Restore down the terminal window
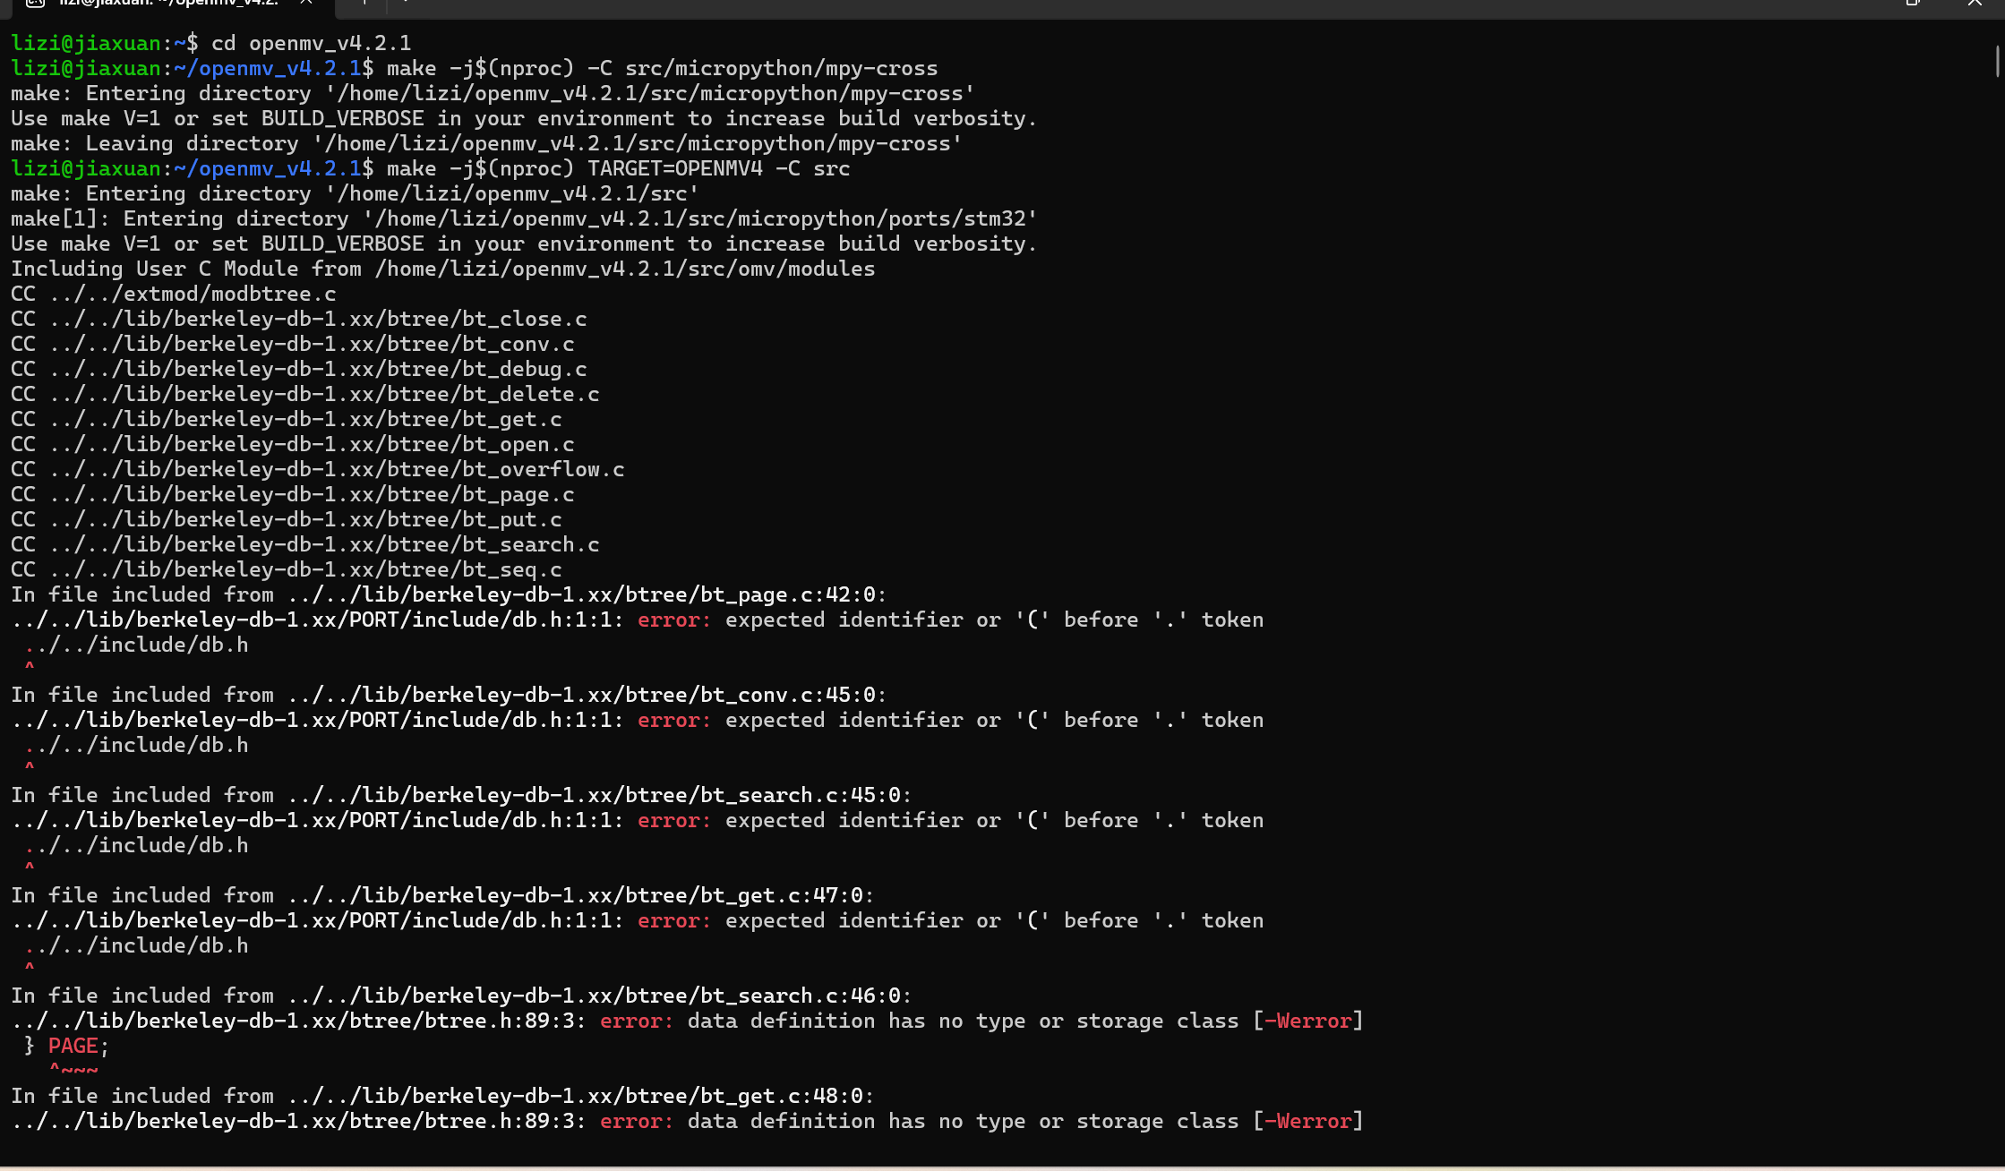This screenshot has height=1171, width=2005. 1912,4
